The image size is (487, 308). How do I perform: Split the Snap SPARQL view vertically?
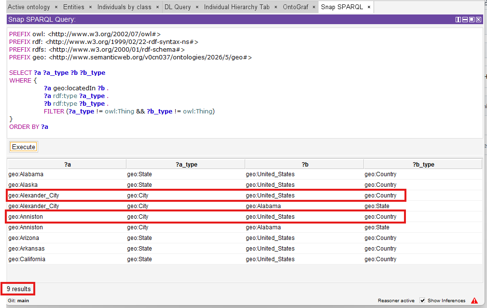click(x=458, y=20)
